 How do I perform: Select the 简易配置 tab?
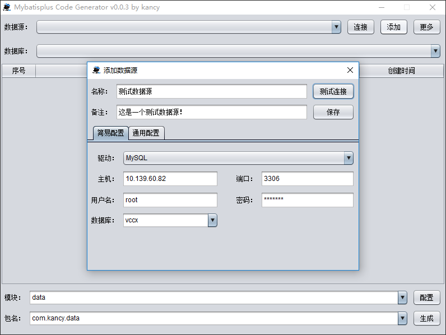[110, 133]
